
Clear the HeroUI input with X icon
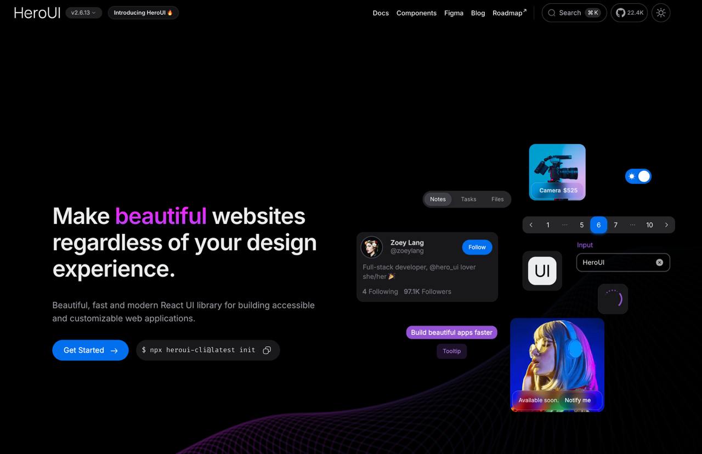coord(659,262)
